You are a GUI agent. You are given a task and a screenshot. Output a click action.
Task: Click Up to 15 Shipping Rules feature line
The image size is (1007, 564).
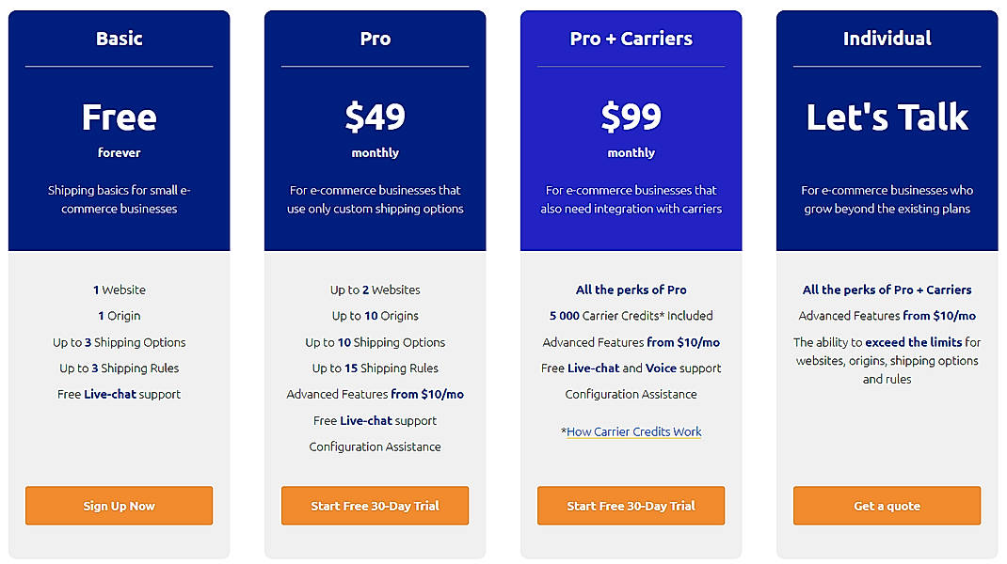coord(375,368)
